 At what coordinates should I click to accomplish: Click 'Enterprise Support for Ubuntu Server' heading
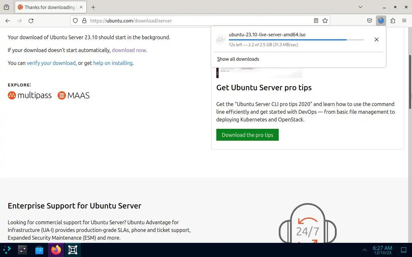[74, 206]
